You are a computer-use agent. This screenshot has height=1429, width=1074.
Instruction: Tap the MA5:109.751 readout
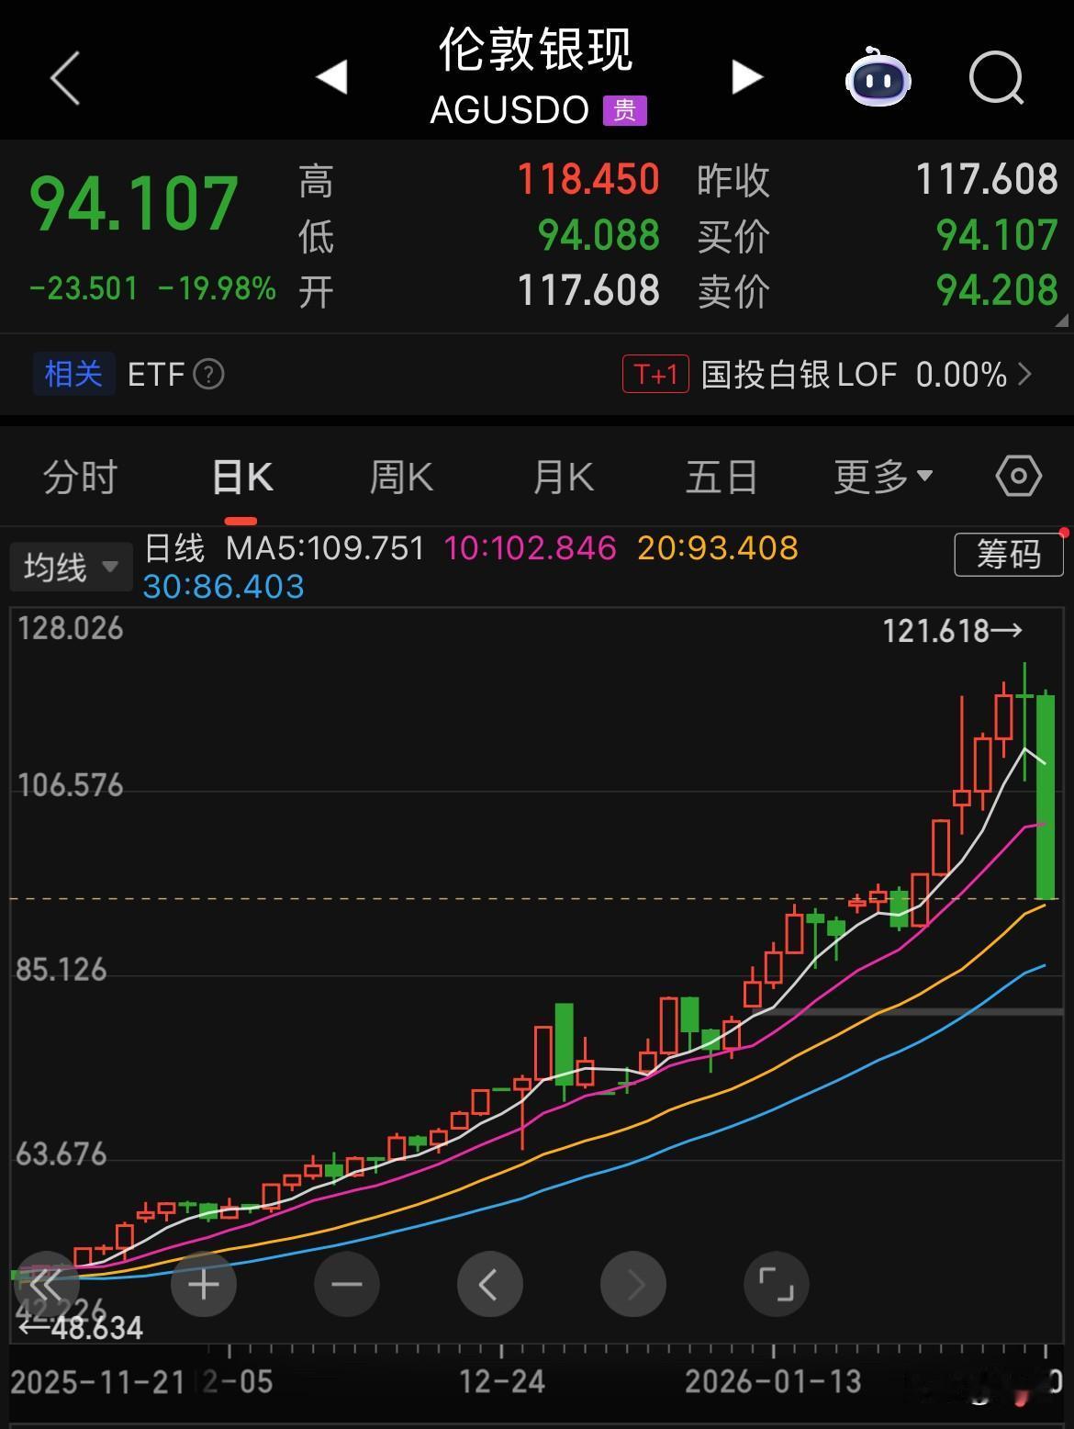[x=326, y=548]
